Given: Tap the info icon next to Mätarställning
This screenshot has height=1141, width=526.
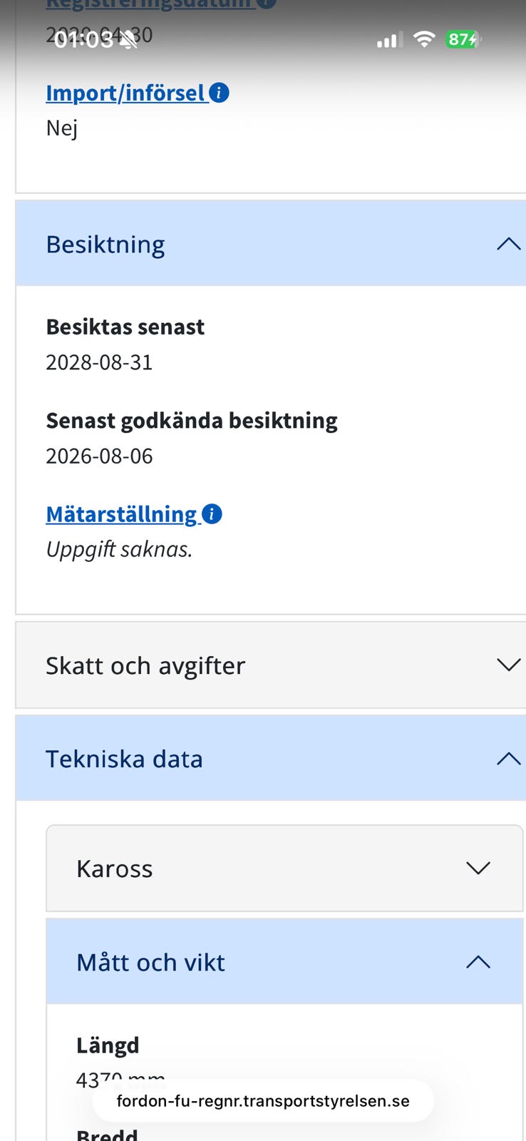Looking at the screenshot, I should pos(212,513).
